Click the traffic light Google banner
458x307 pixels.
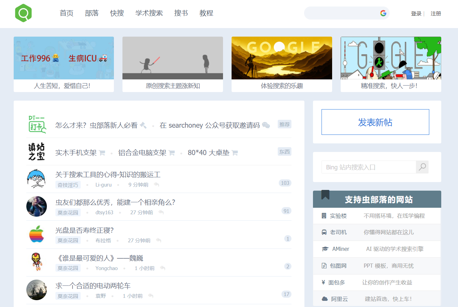tap(391, 58)
